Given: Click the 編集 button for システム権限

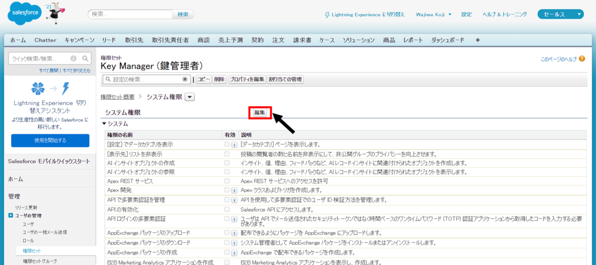Looking at the screenshot, I should pos(260,113).
